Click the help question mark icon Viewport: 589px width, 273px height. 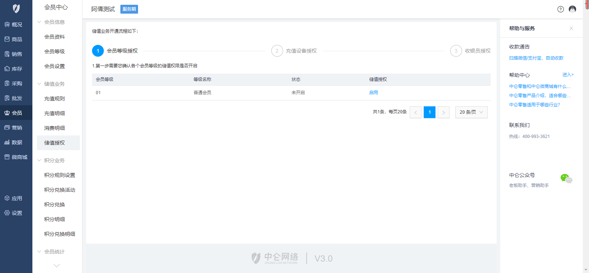click(x=560, y=9)
